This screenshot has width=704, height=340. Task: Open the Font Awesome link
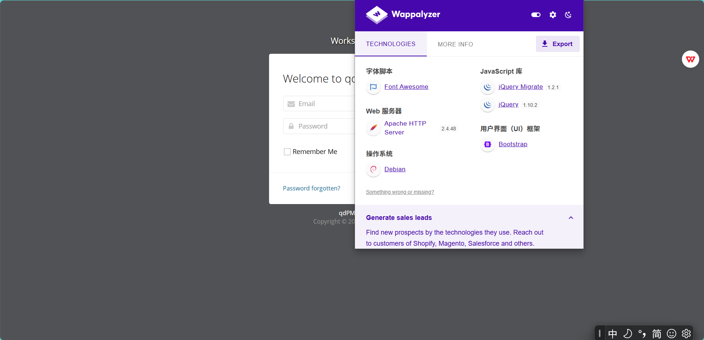[x=406, y=87]
